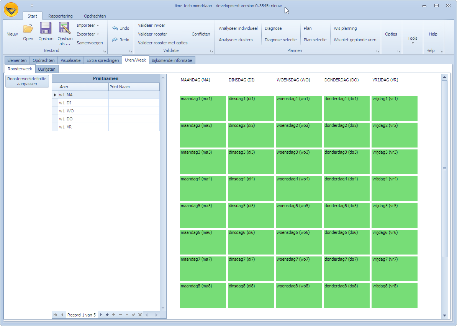Go to previous record in navigator

62,315
